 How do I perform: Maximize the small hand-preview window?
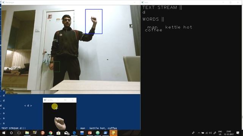[65, 100]
